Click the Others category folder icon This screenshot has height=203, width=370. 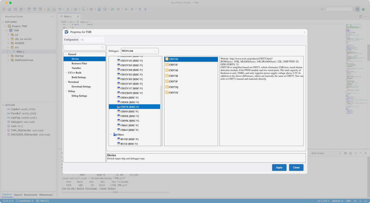coord(115,135)
